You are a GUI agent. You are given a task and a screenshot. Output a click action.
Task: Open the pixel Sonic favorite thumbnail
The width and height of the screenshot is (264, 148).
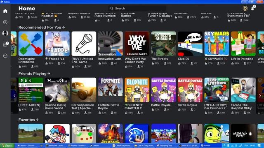137,133
